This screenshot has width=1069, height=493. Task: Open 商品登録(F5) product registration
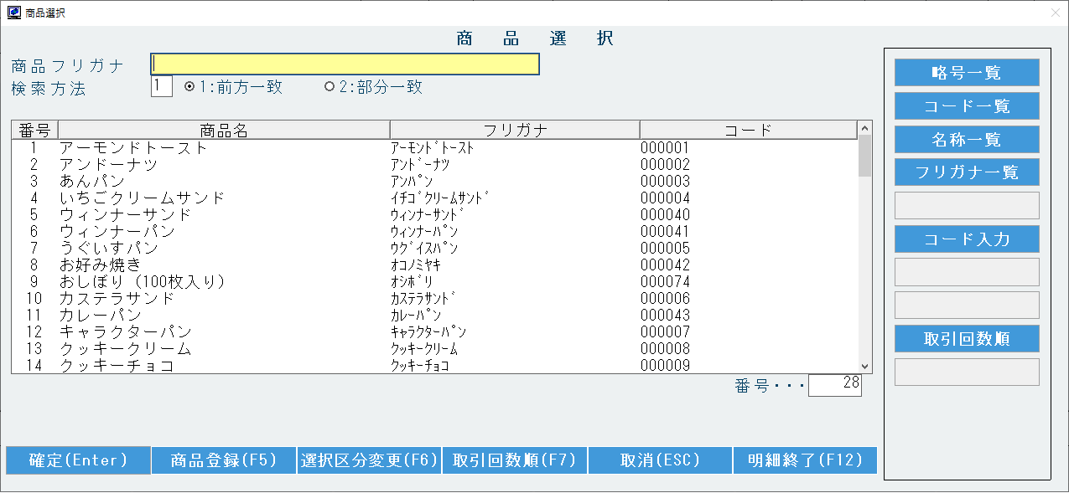(224, 460)
